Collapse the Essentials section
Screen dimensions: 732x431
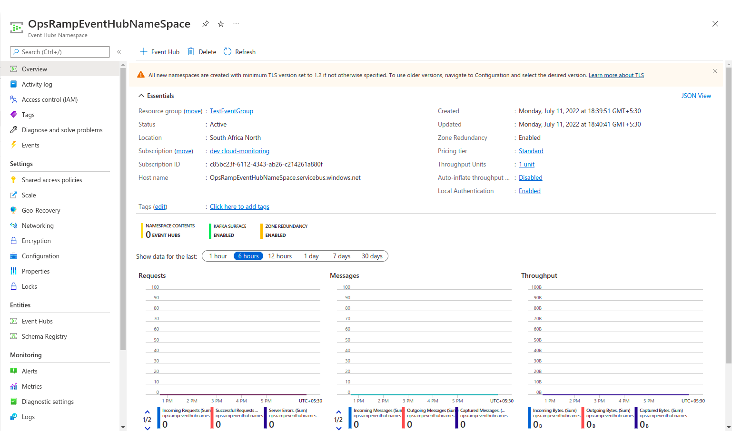pos(141,96)
